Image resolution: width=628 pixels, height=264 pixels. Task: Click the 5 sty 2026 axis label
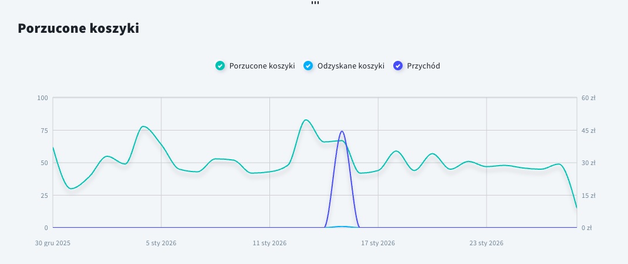pos(161,243)
